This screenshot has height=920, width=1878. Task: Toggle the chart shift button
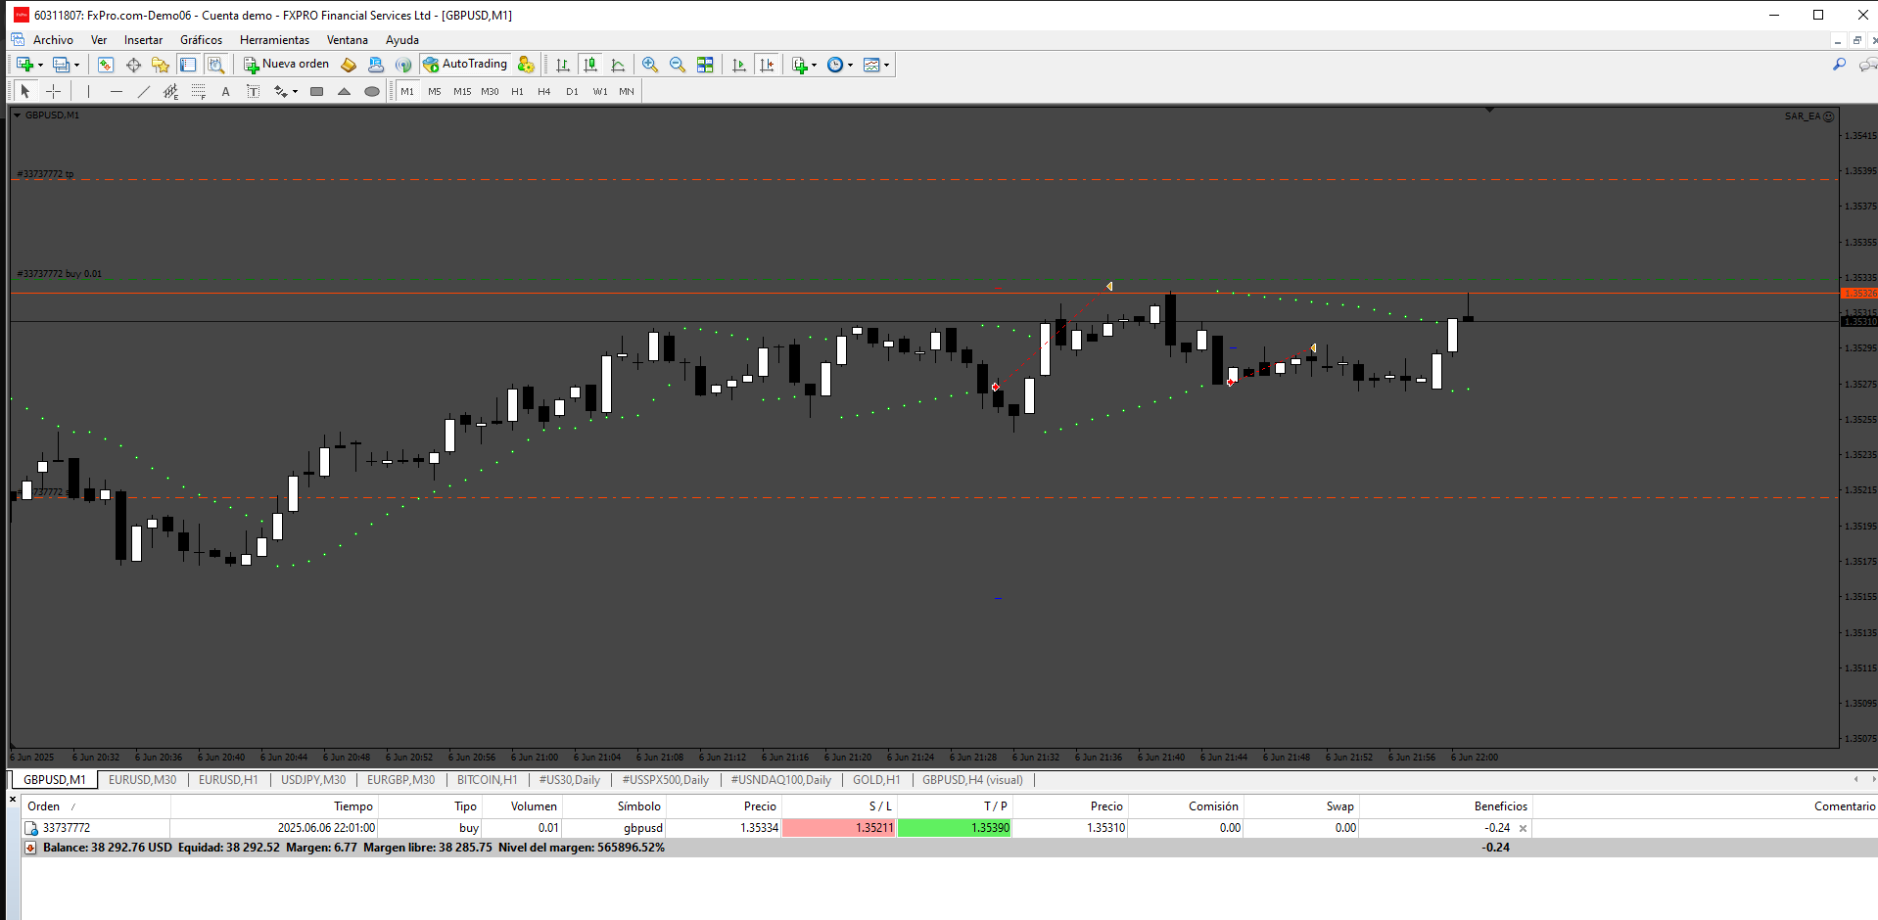[767, 65]
